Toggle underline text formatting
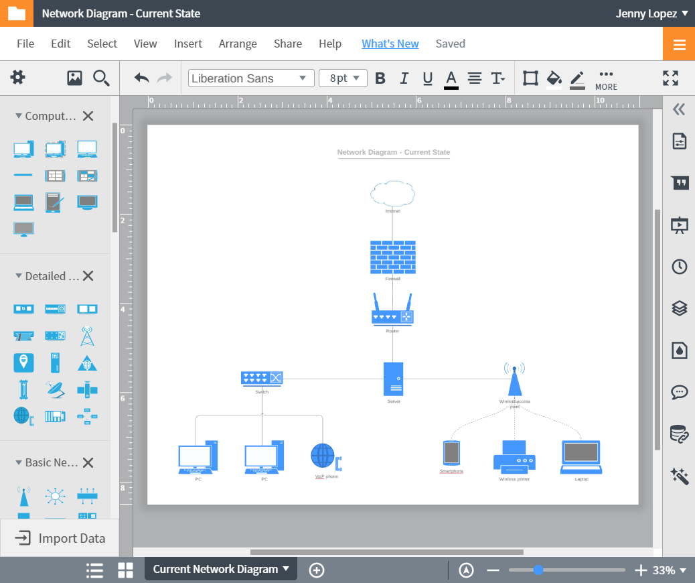695x583 pixels. (x=427, y=78)
